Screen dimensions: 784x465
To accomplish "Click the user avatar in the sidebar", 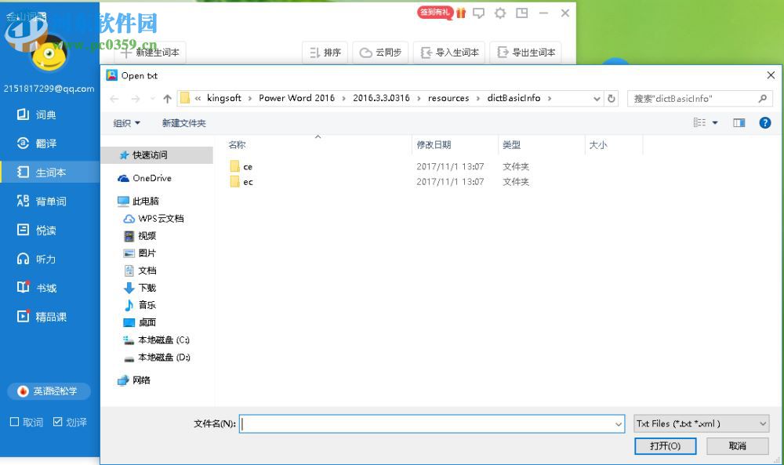I will pyautogui.click(x=49, y=54).
